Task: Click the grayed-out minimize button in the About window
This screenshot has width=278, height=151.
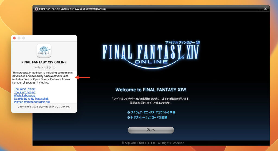Action: (19, 38)
